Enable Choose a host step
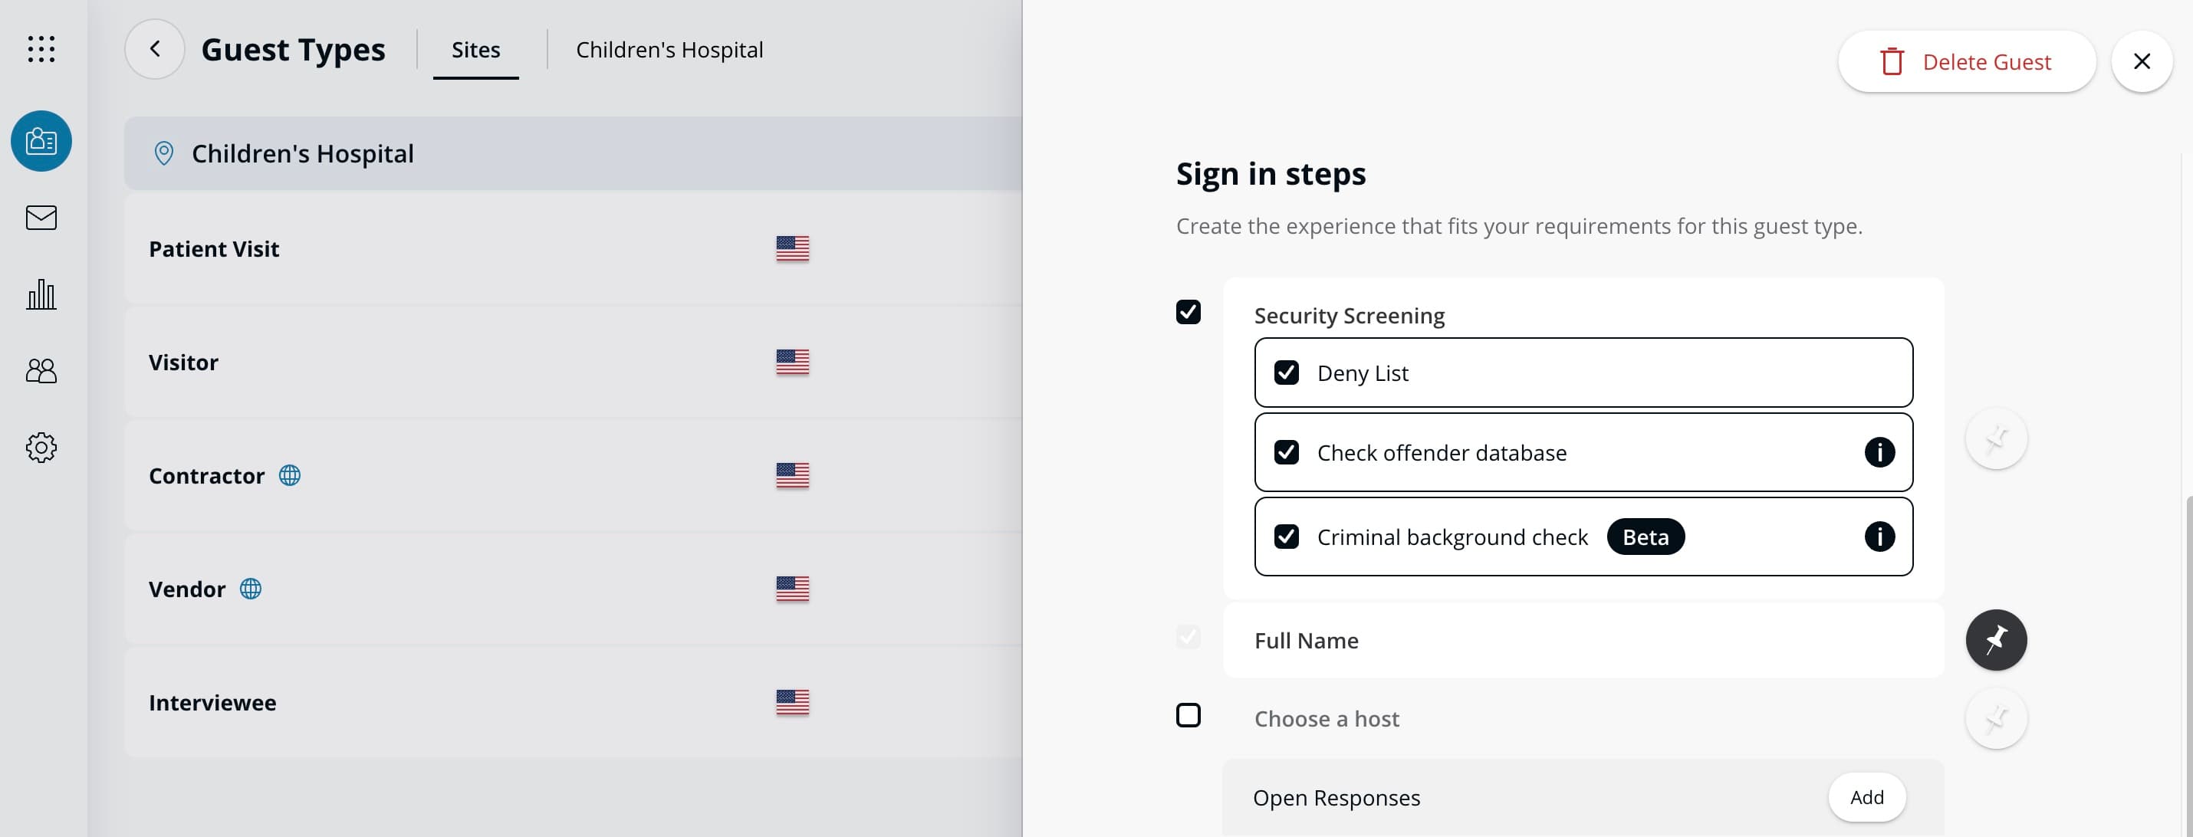This screenshot has width=2193, height=837. point(1189,716)
